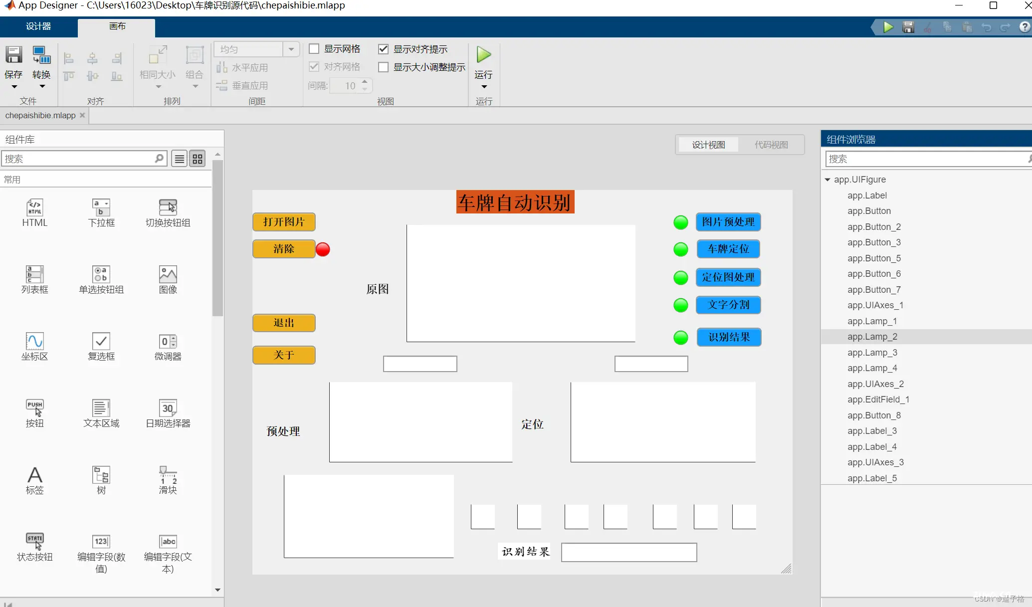Collapse the app.UIFigure tree node
1032x607 pixels.
pos(827,180)
